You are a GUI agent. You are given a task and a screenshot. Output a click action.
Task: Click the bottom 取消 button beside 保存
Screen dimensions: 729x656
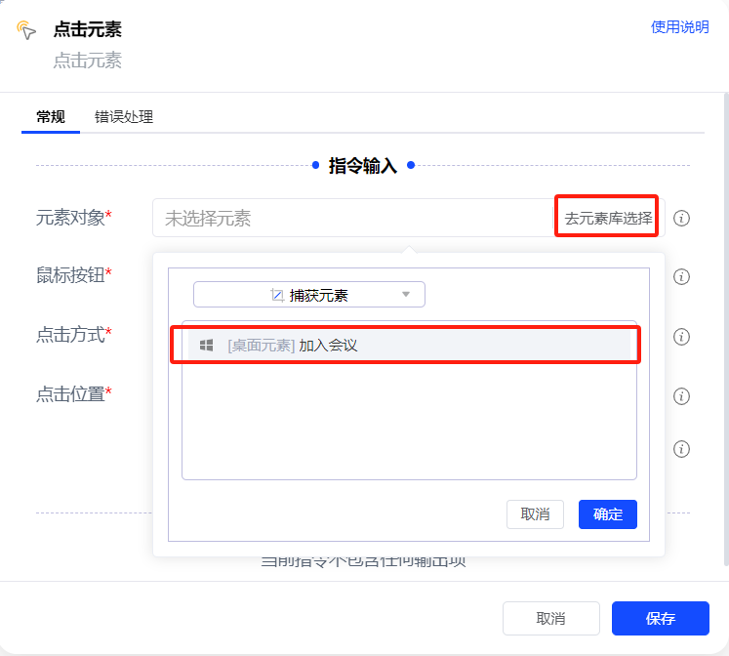pyautogui.click(x=550, y=619)
